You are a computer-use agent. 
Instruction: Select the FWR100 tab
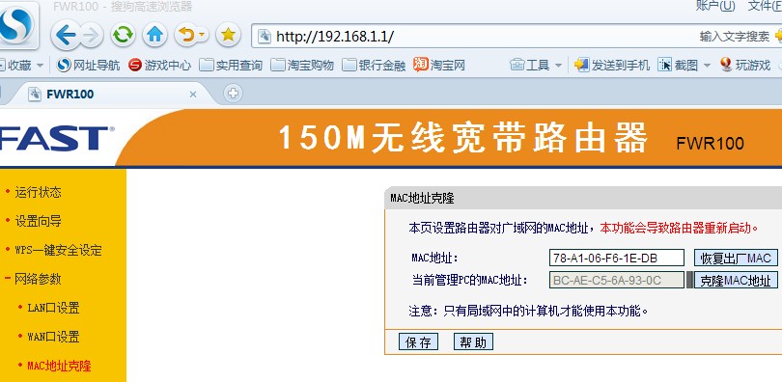point(112,94)
